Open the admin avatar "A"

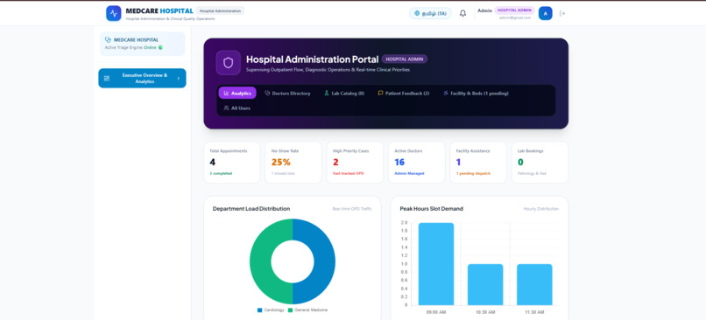(545, 13)
